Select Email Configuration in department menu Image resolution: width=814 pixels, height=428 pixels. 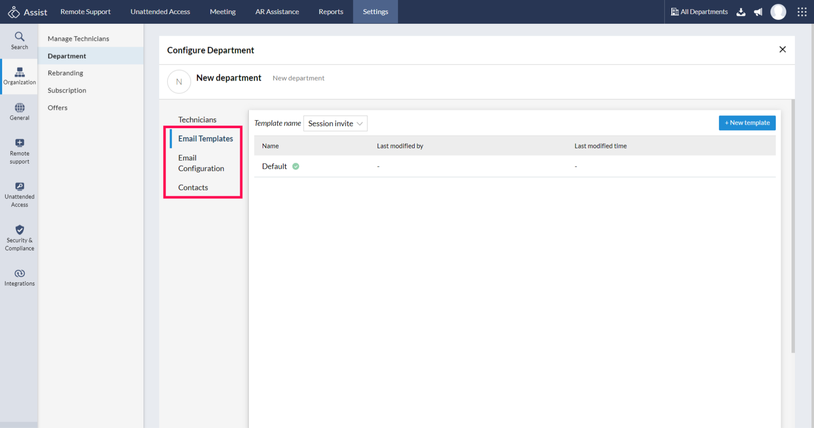pos(201,163)
